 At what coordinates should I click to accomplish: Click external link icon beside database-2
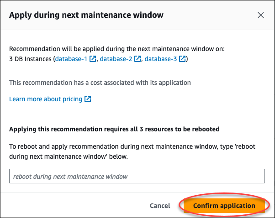click(x=137, y=59)
